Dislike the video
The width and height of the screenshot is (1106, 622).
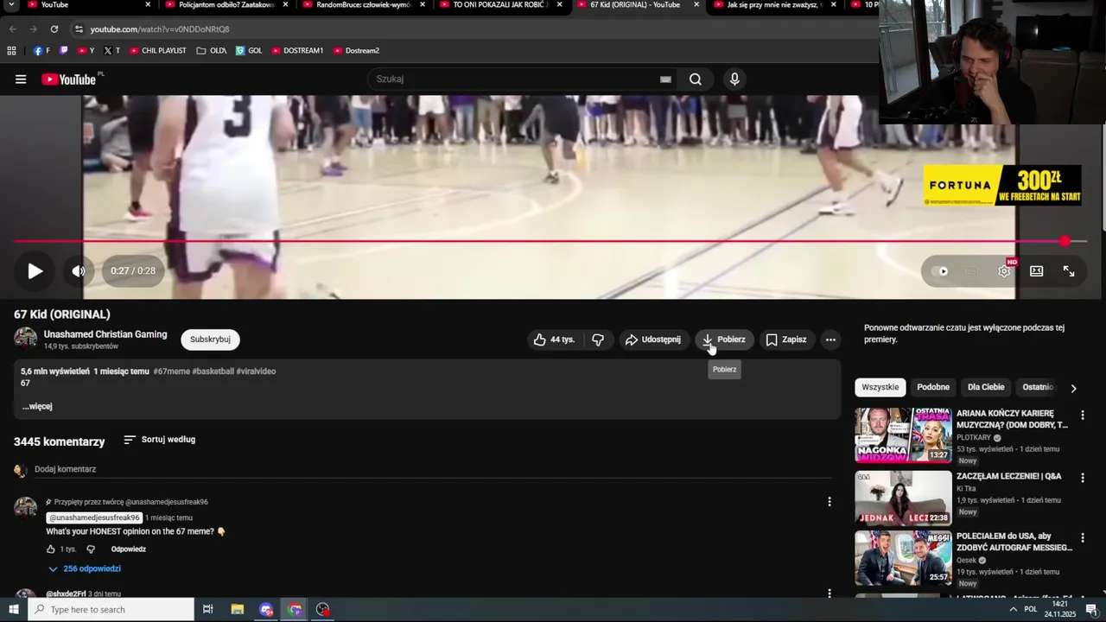(598, 340)
